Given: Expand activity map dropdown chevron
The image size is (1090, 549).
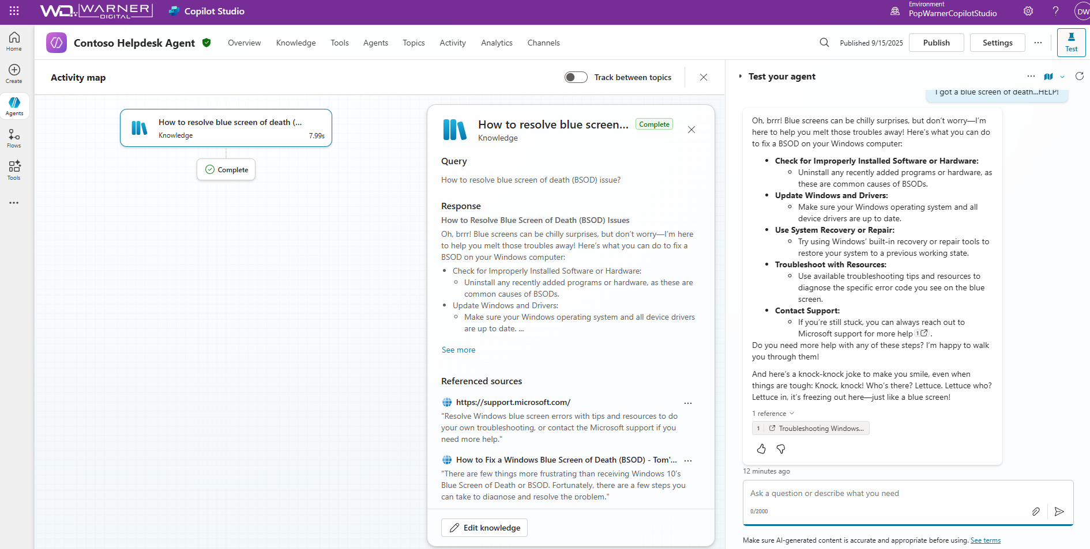Looking at the screenshot, I should (1062, 77).
